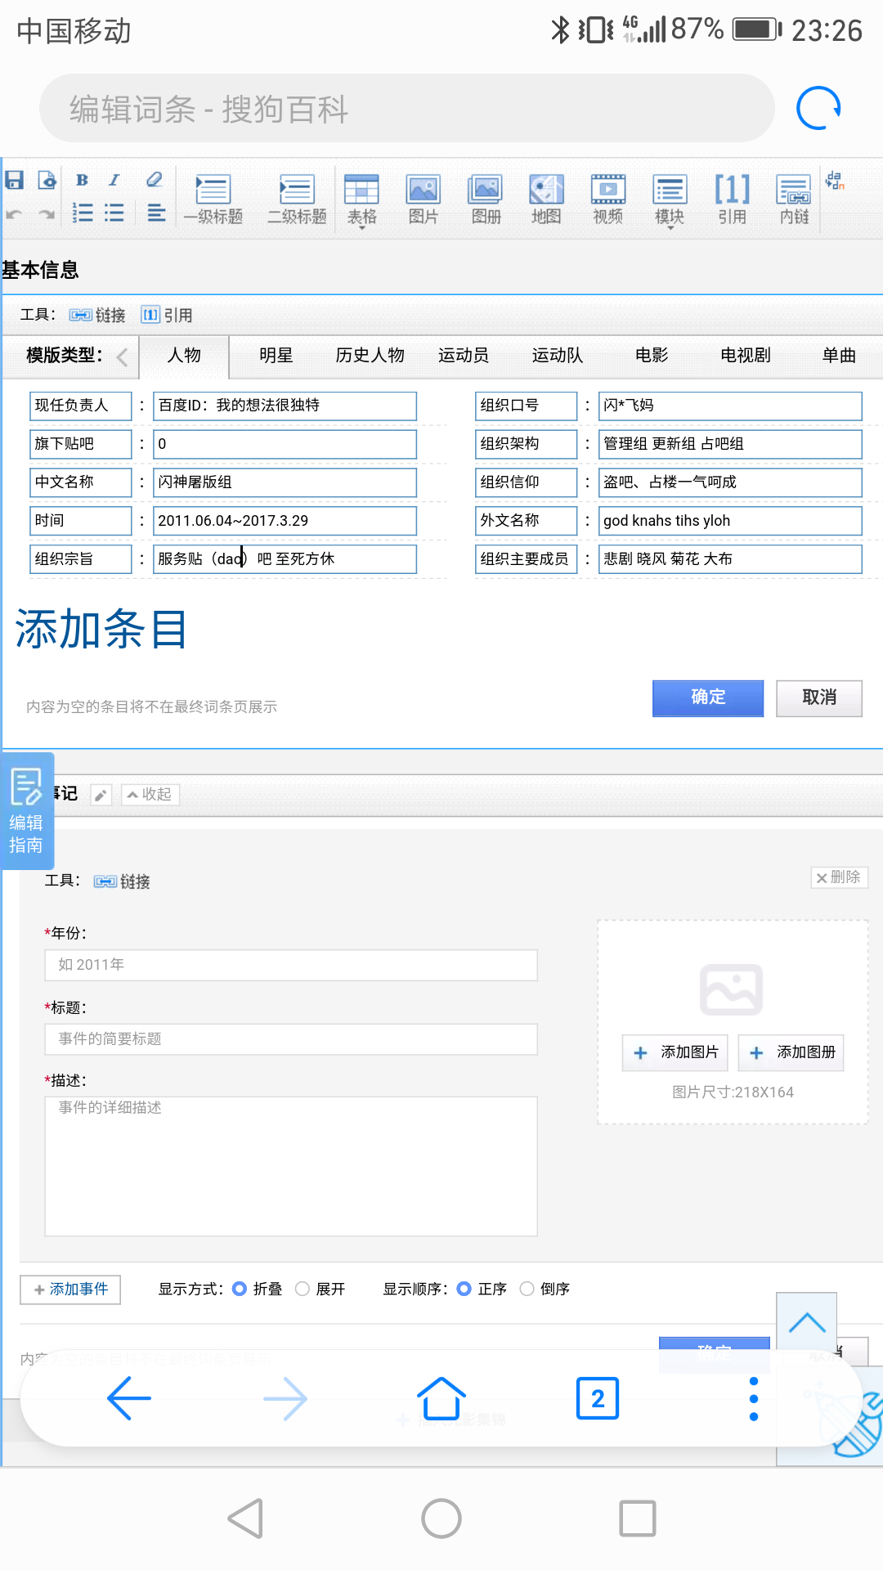Screen dimensions: 883x1570
Task: Select 展开 display mode radio button
Action: pos(303,1289)
